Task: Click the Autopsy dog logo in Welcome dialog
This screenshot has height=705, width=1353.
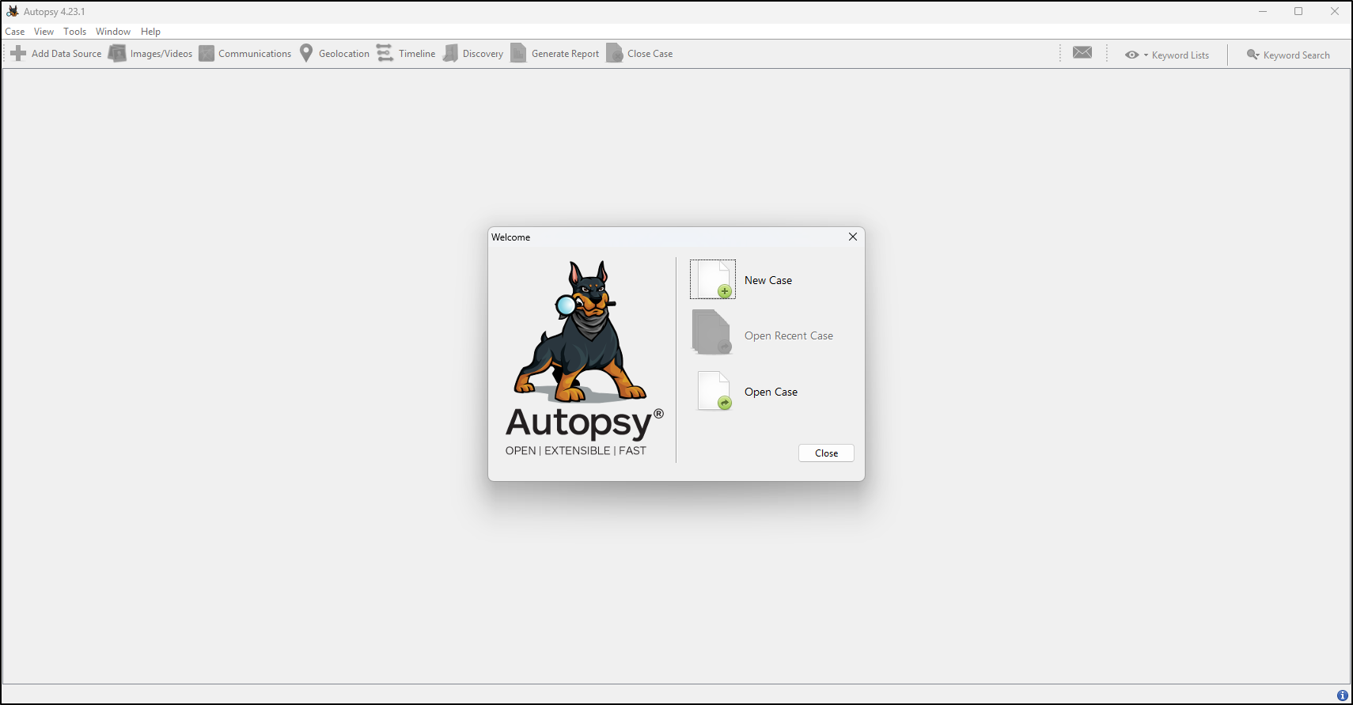Action: tap(582, 332)
